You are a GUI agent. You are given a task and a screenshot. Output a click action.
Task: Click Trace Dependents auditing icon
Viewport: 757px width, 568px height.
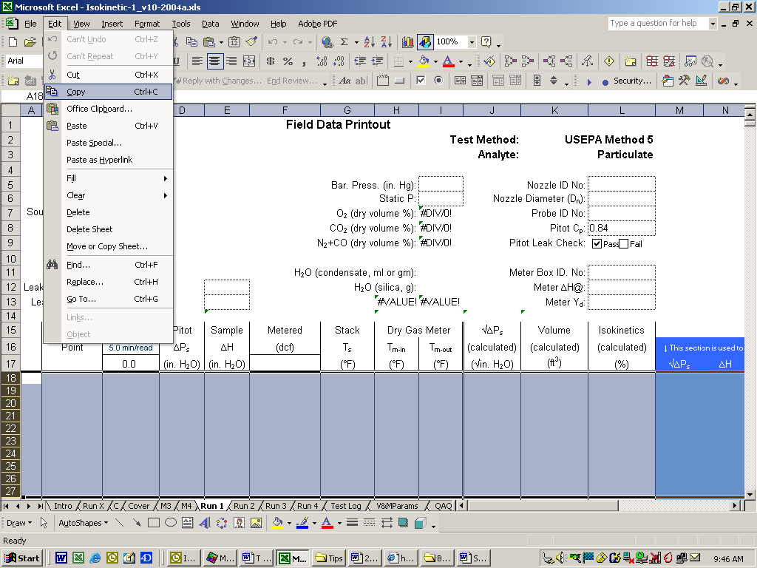(x=549, y=61)
